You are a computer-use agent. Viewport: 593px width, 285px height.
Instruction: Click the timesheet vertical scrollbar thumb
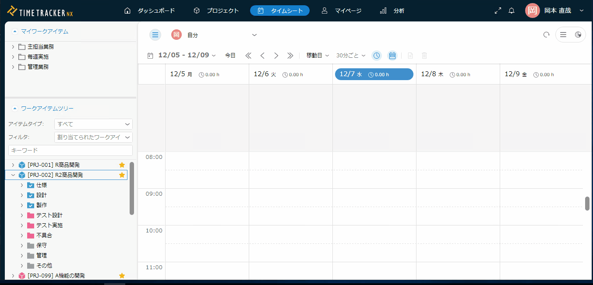click(x=587, y=204)
